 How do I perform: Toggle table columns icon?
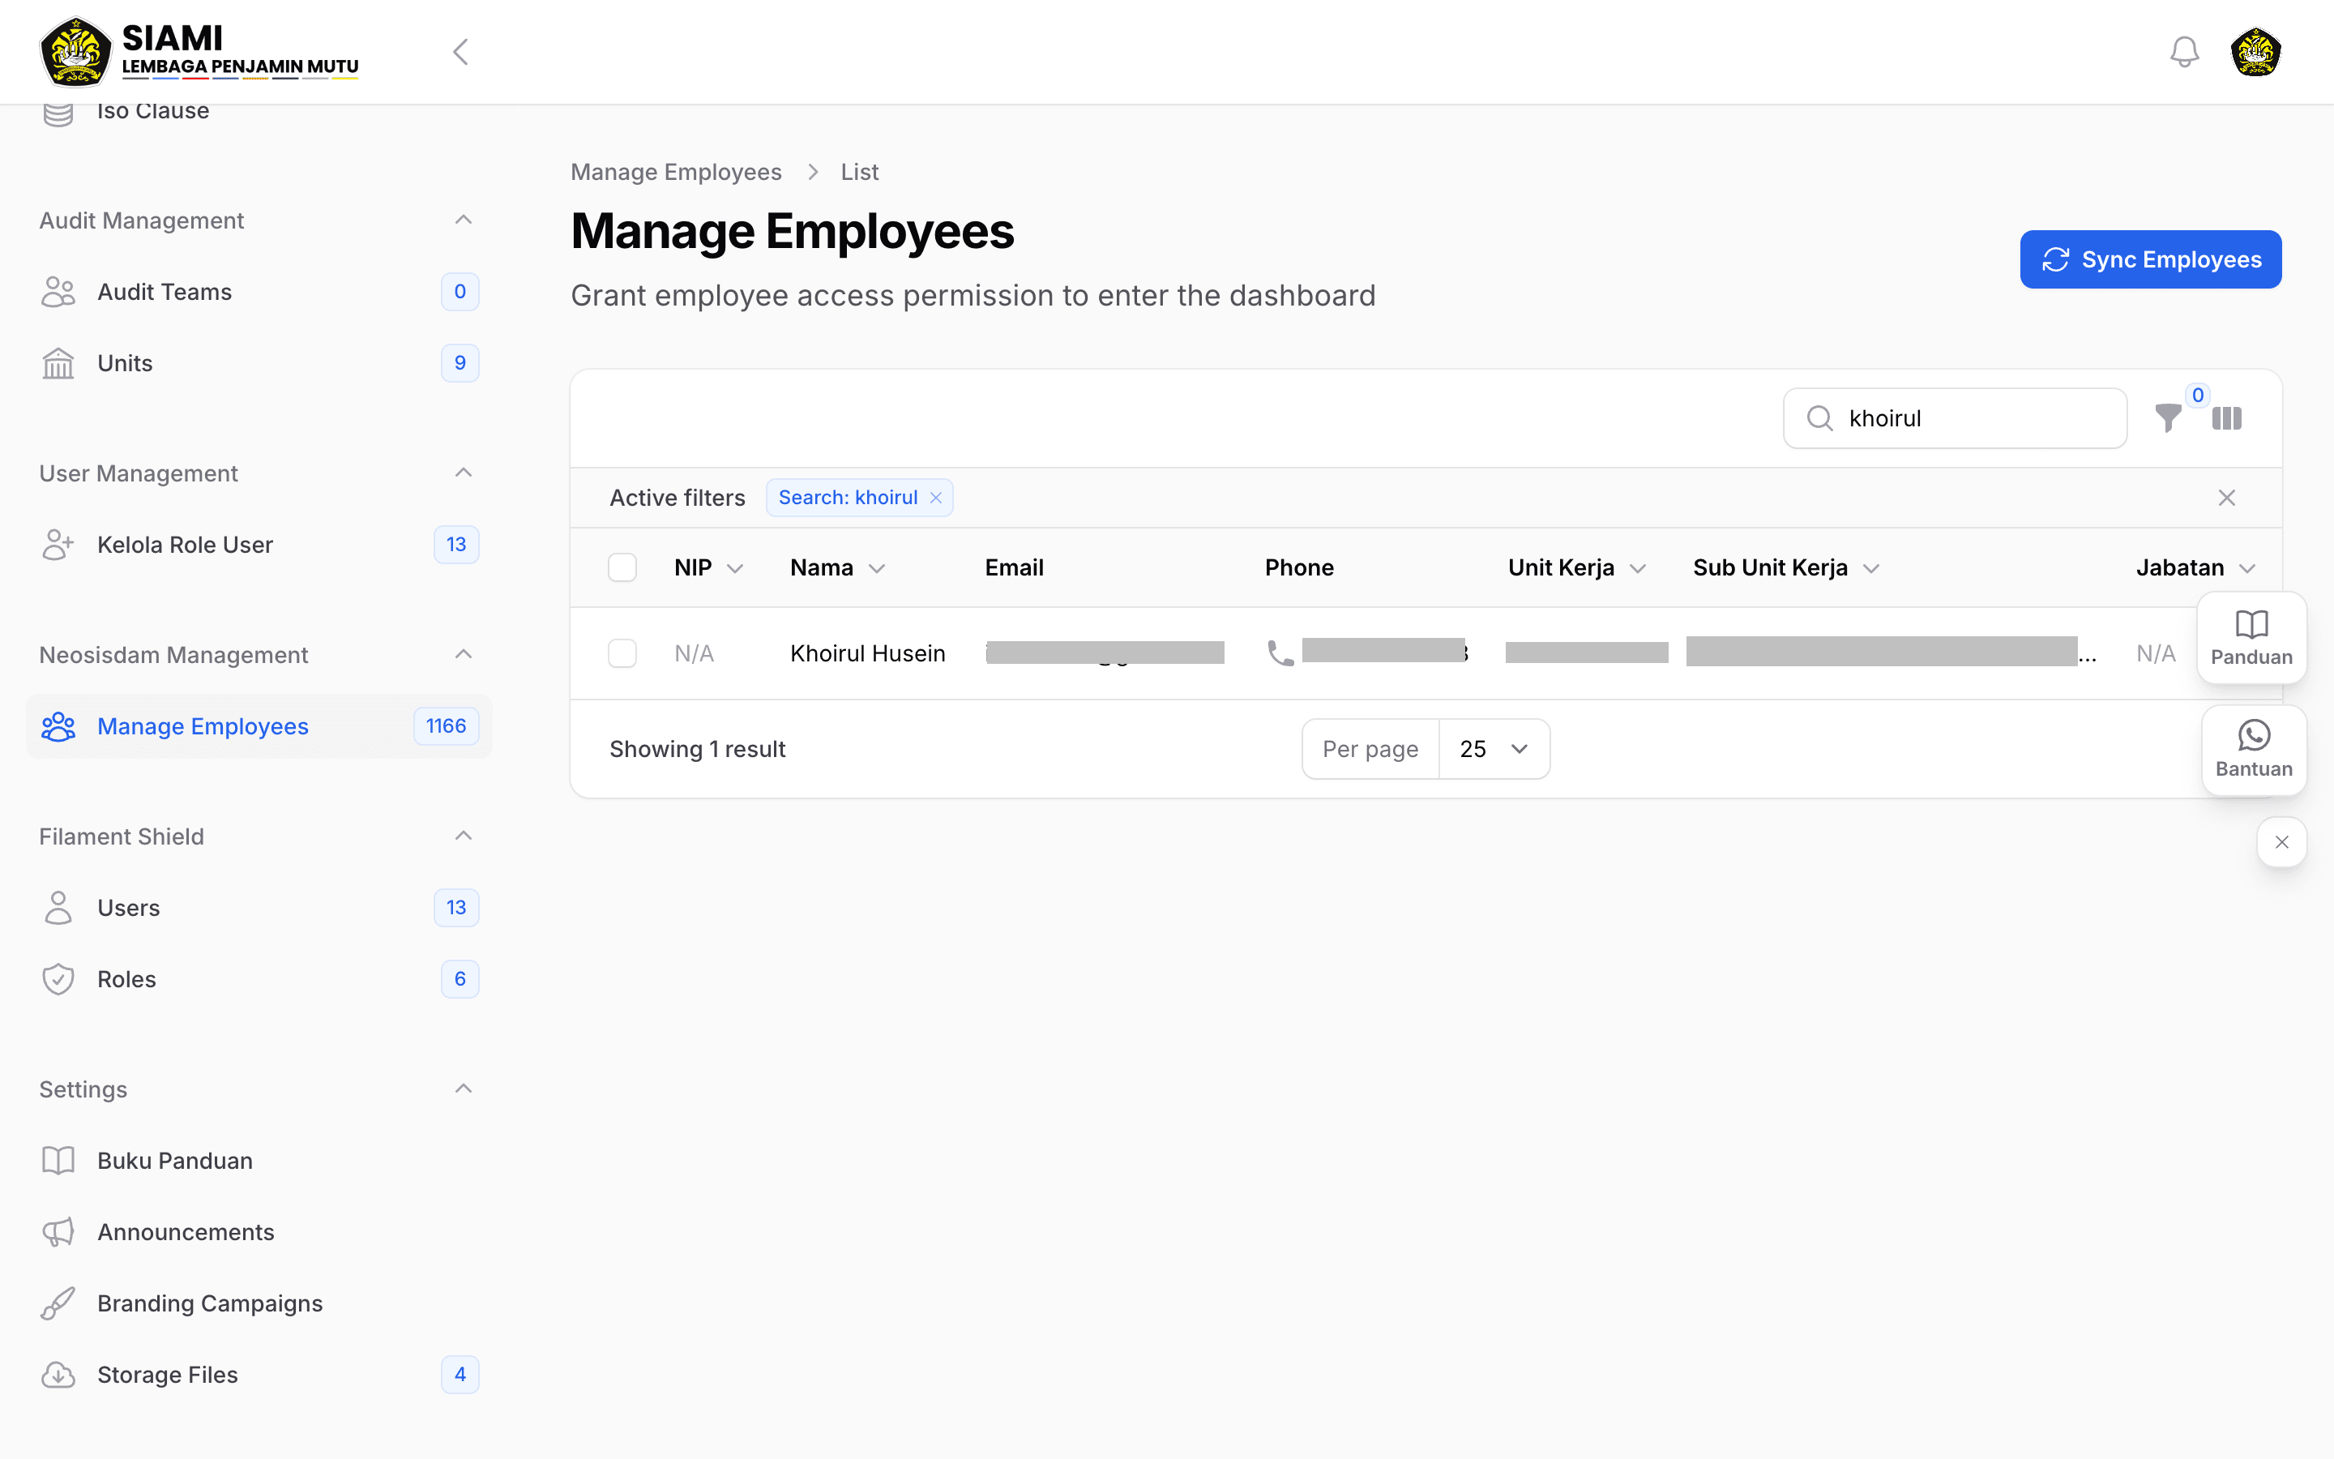[x=2227, y=417]
